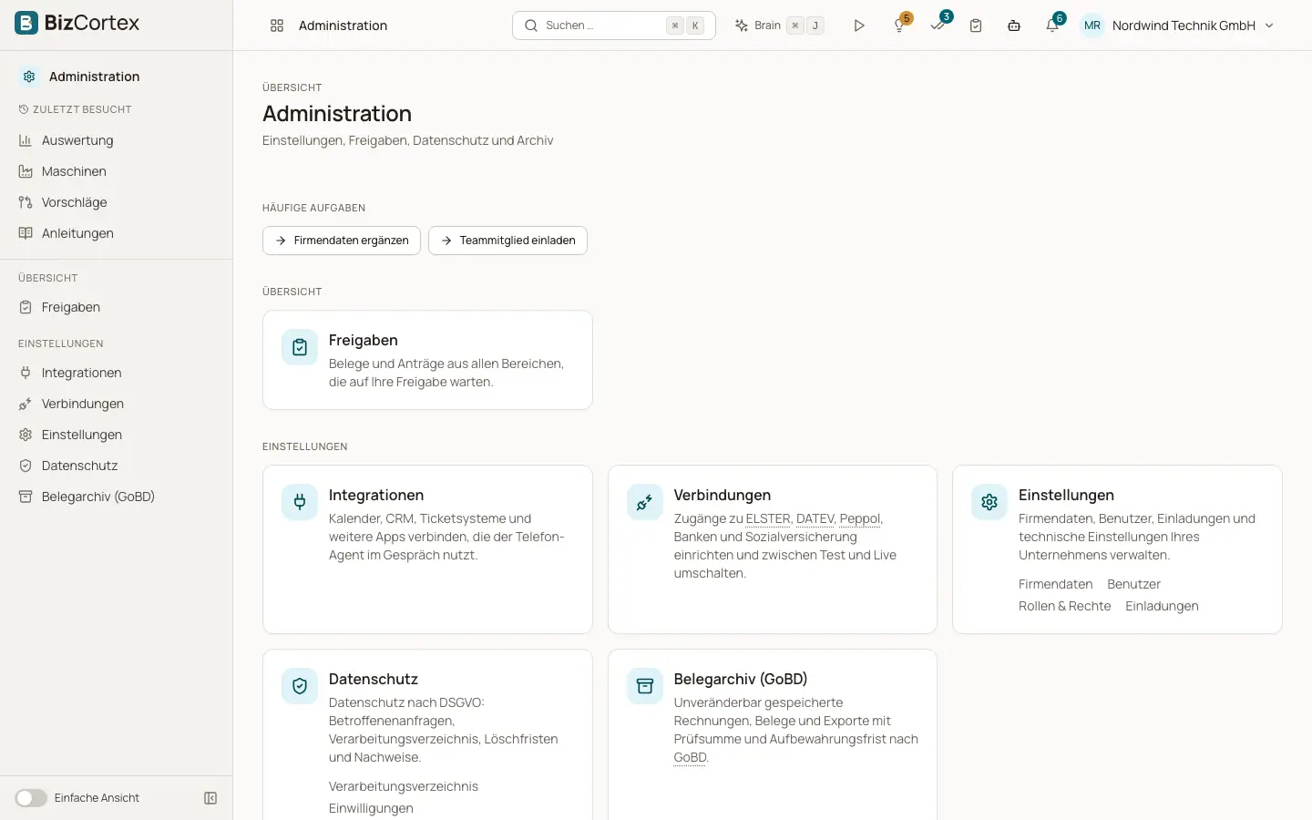Click the Belegarchiv card archive box icon
The image size is (1312, 820).
coord(645,686)
